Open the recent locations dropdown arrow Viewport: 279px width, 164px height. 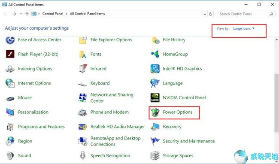coord(21,14)
